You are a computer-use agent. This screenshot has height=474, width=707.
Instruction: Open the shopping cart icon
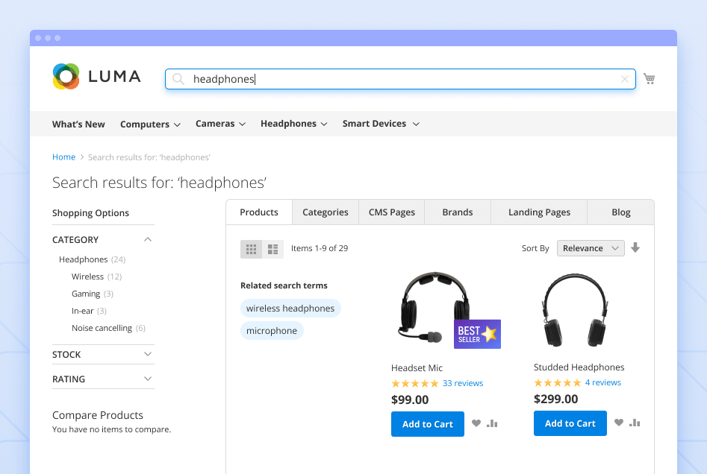point(649,78)
